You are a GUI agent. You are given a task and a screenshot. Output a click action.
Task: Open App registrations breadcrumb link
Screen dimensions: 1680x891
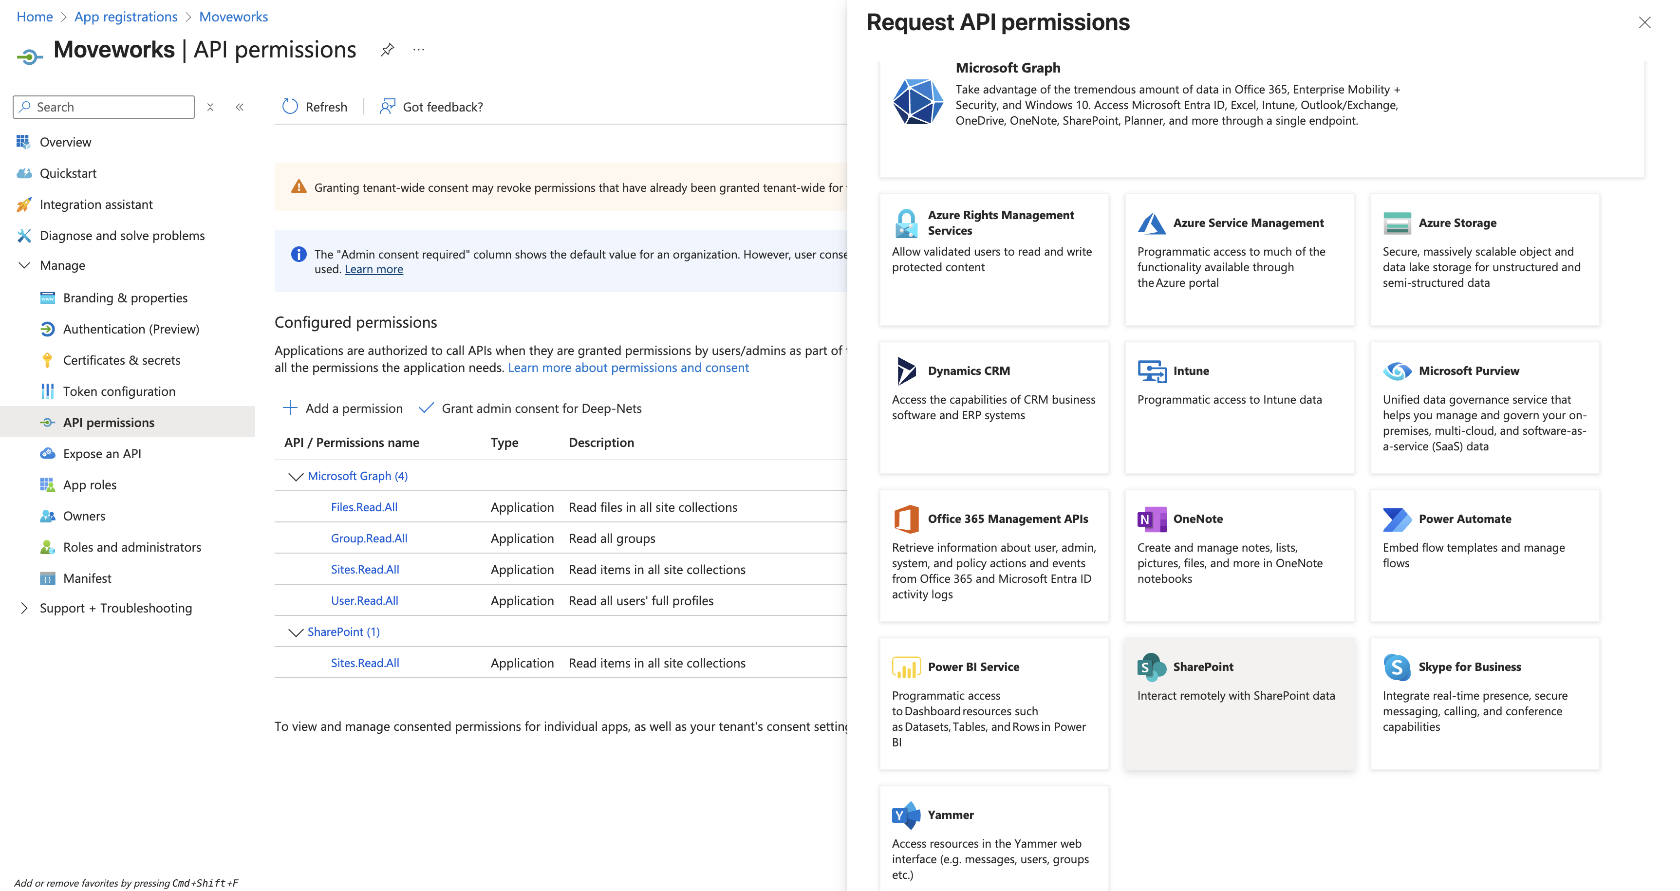[x=126, y=16]
